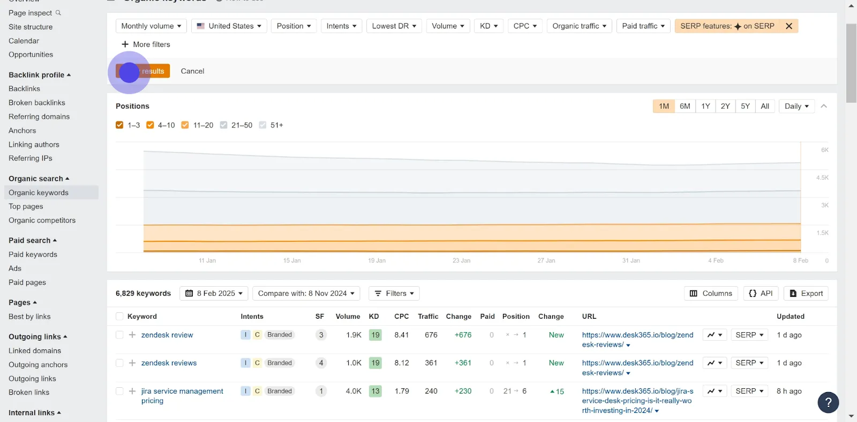This screenshot has height=422, width=857.
Task: Expand URL caret for zendesk review row
Action: (x=628, y=345)
